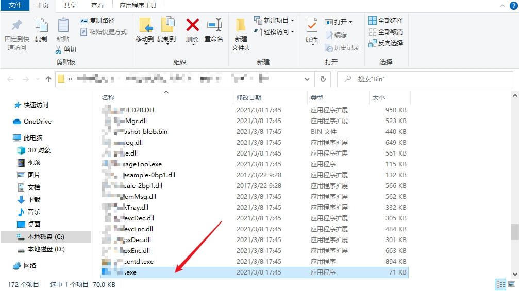This screenshot has height=291, width=520.
Task: Open Documents (文档) in the sidebar
Action: (29, 187)
